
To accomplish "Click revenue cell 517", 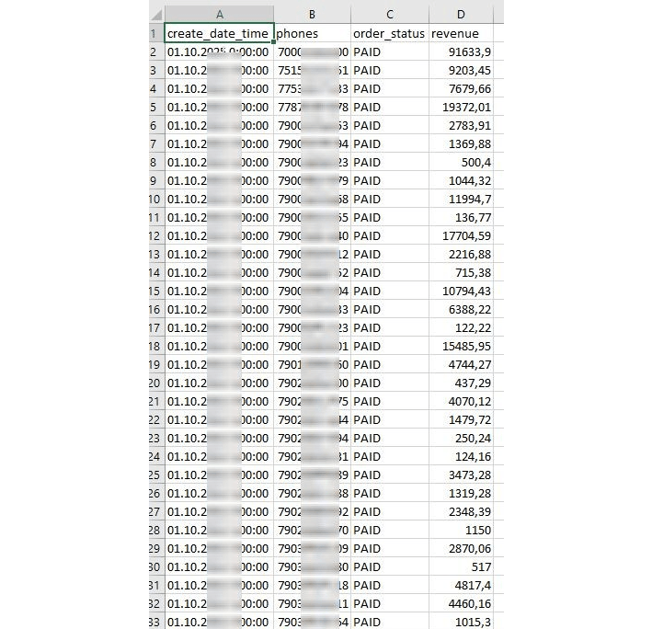I will coord(461,566).
